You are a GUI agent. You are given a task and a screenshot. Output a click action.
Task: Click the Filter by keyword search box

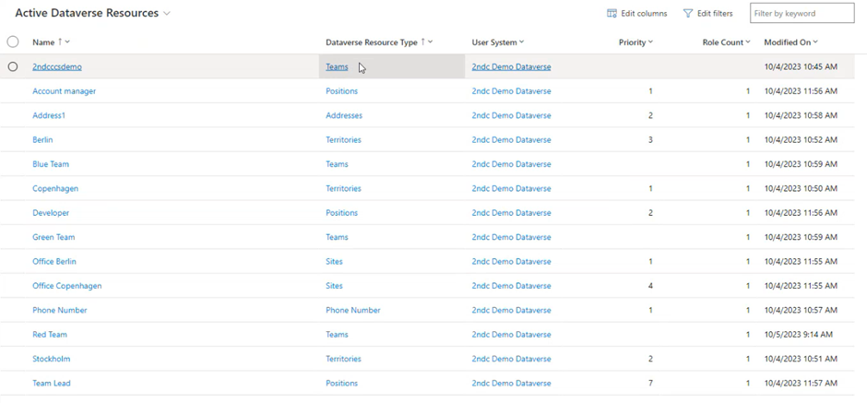pyautogui.click(x=802, y=14)
